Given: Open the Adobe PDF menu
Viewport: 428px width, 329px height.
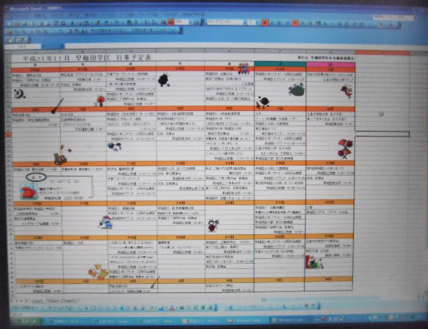Looking at the screenshot, I should [192, 14].
